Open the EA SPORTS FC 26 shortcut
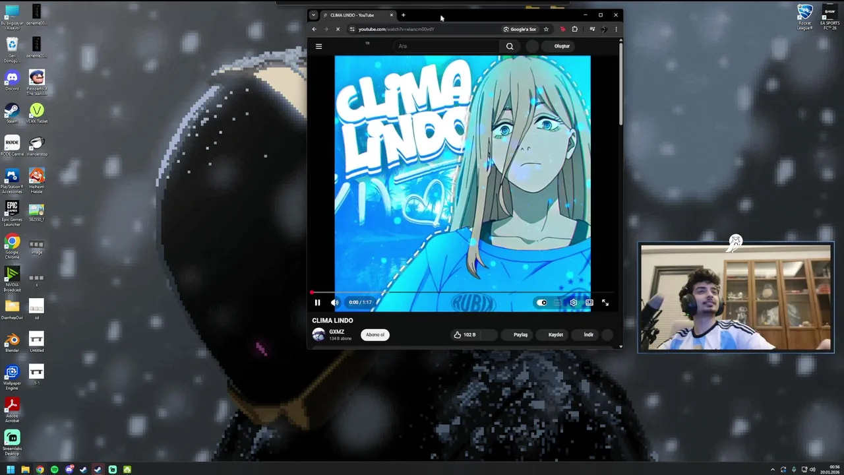Image resolution: width=844 pixels, height=475 pixels. pos(830,17)
